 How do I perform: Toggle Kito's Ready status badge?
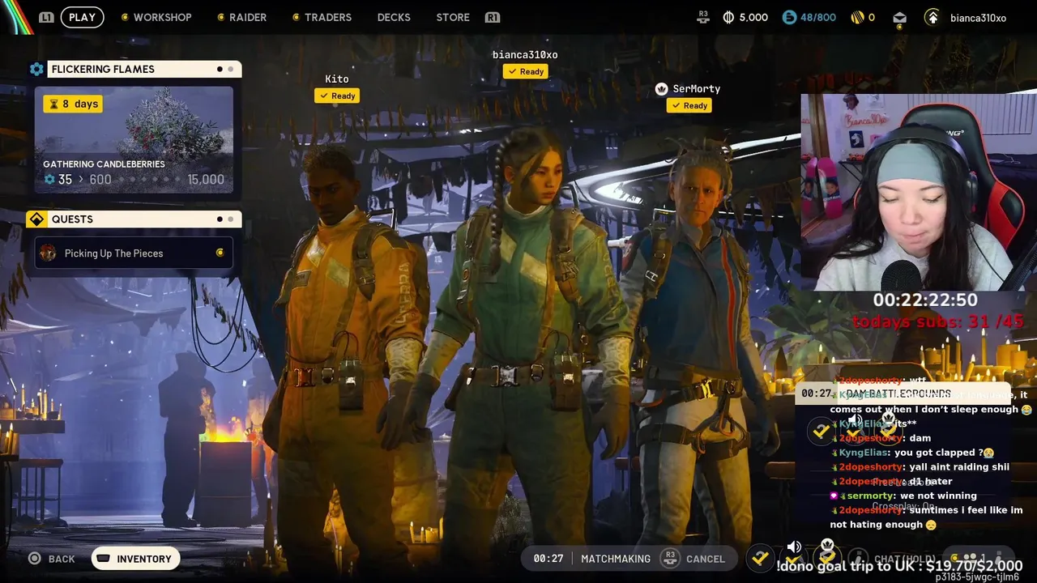click(x=336, y=96)
